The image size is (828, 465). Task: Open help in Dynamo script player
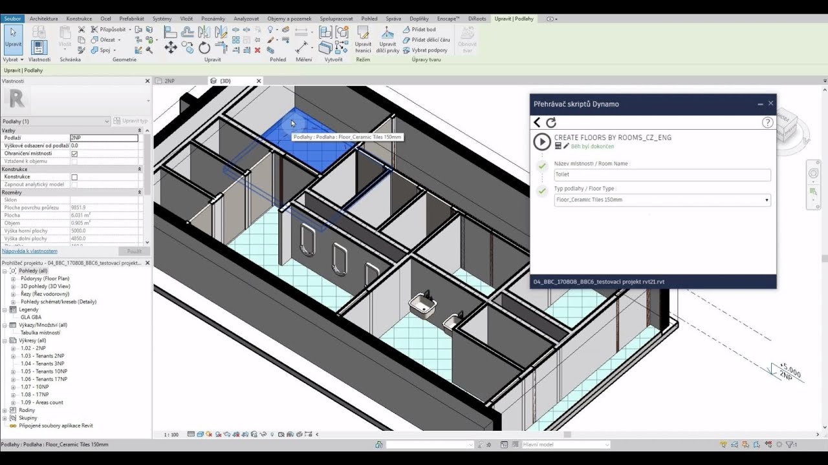click(x=768, y=122)
